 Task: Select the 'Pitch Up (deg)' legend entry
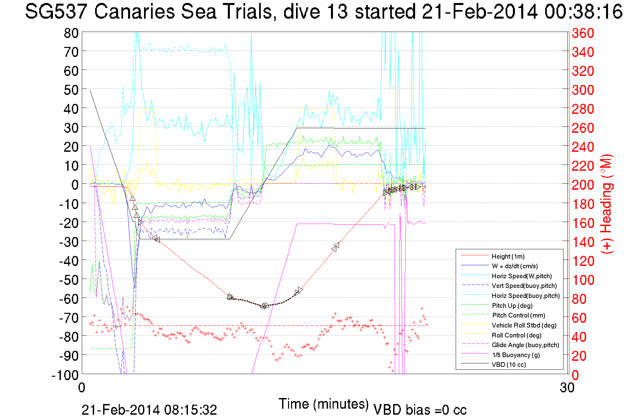(x=512, y=306)
